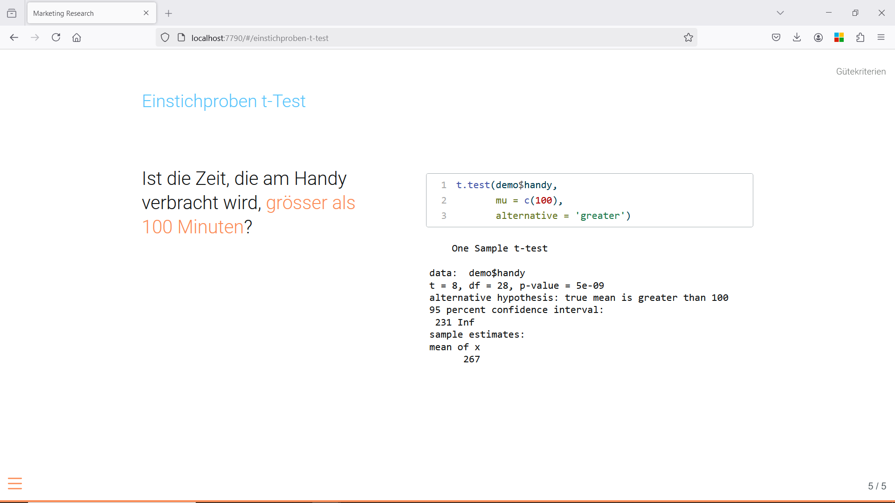The image size is (895, 503).
Task: Select the Marketing Research tab
Action: [84, 14]
